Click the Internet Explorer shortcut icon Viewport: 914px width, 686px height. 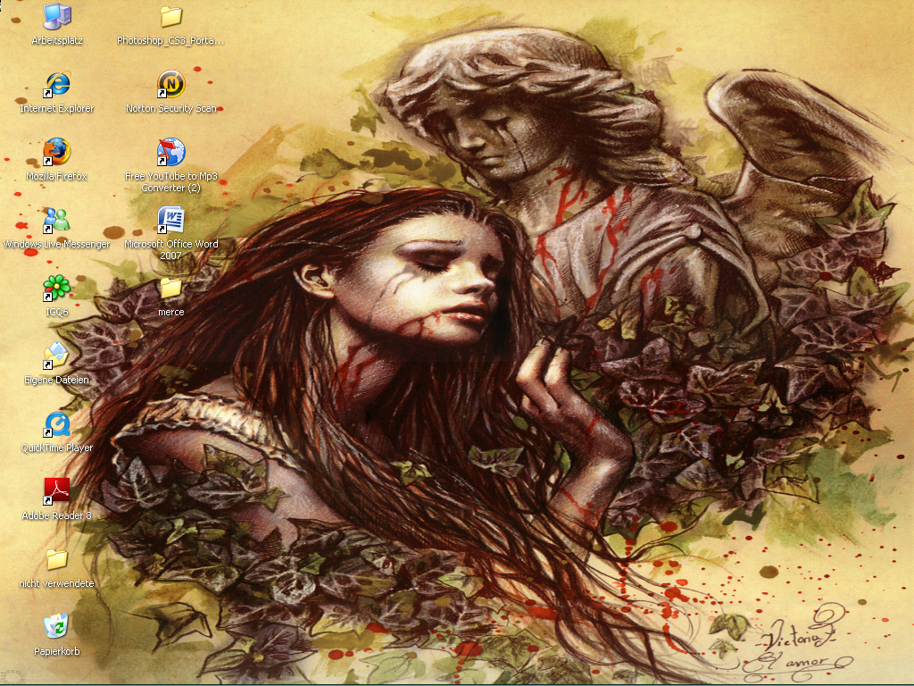pyautogui.click(x=57, y=85)
